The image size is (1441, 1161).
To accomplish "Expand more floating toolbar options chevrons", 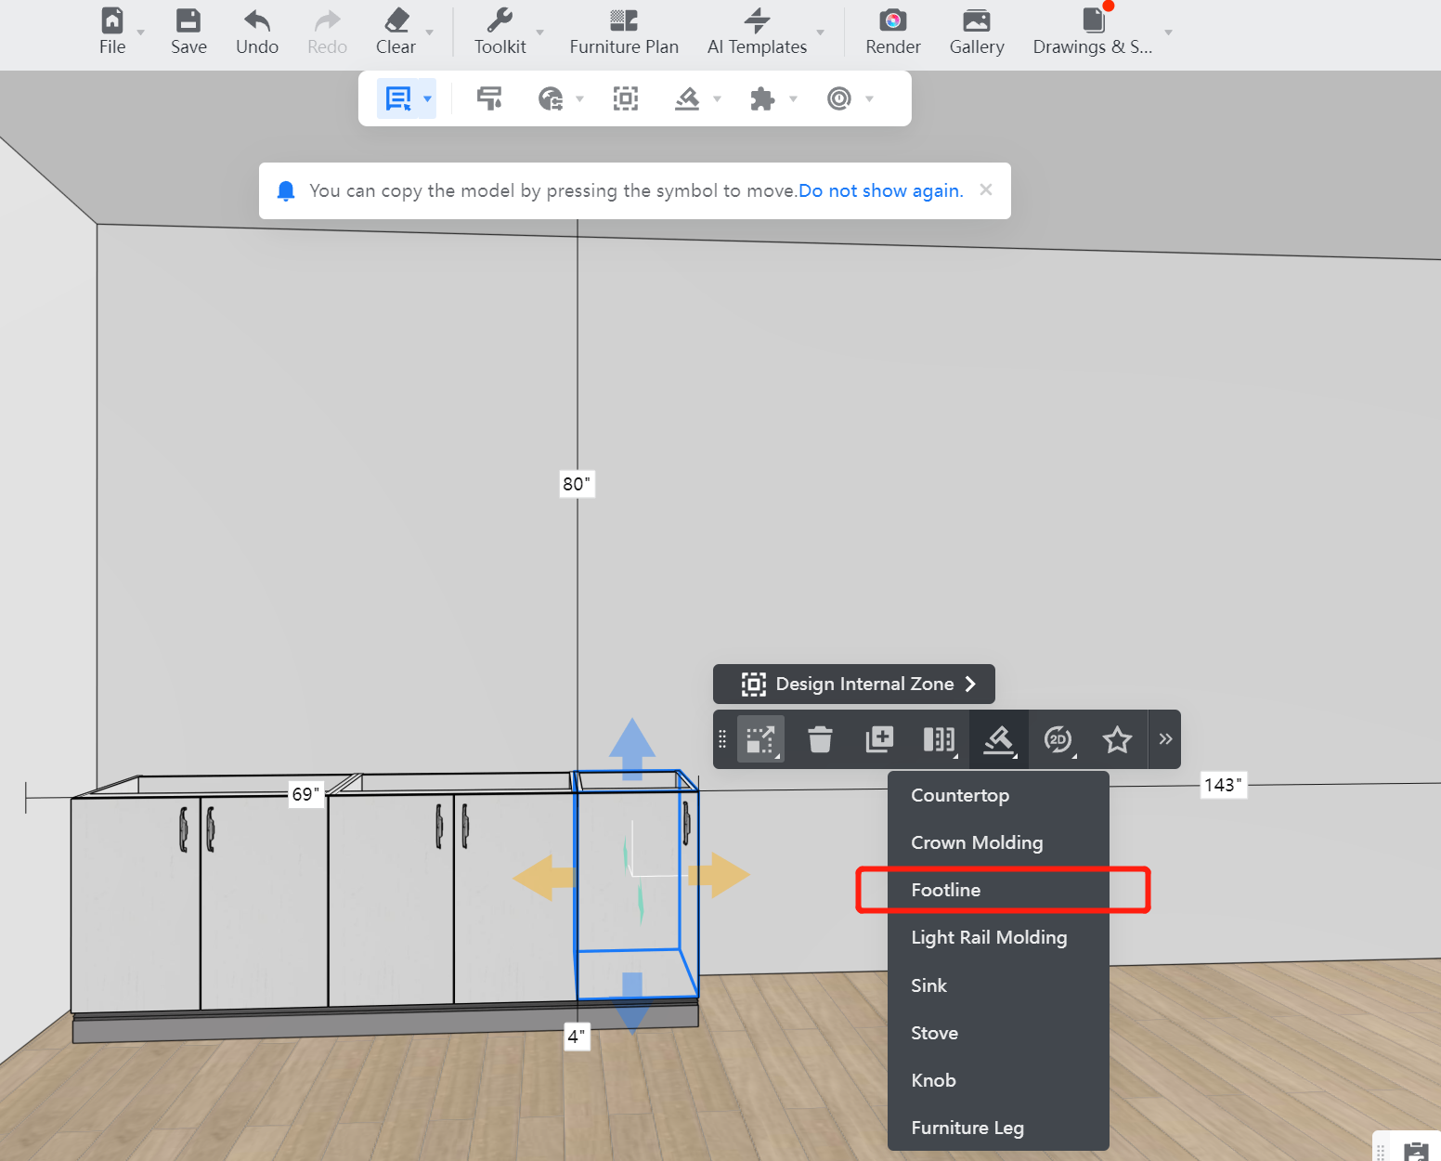I will tap(1165, 739).
